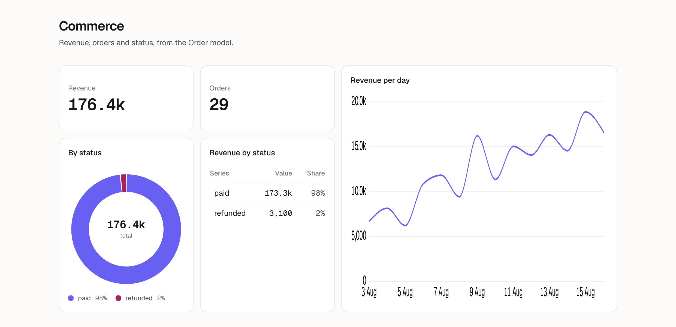This screenshot has height=327, width=676.
Task: Select the refunded row in the table
Action: [x=267, y=213]
